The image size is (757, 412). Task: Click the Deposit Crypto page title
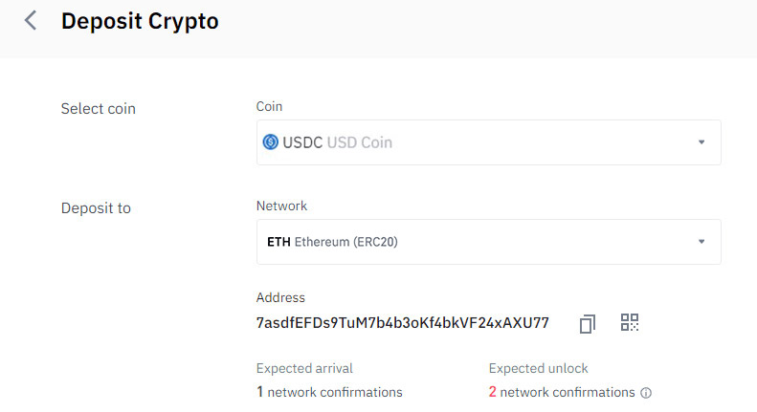140,21
